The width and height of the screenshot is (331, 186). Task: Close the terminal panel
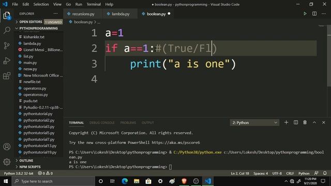point(324,122)
